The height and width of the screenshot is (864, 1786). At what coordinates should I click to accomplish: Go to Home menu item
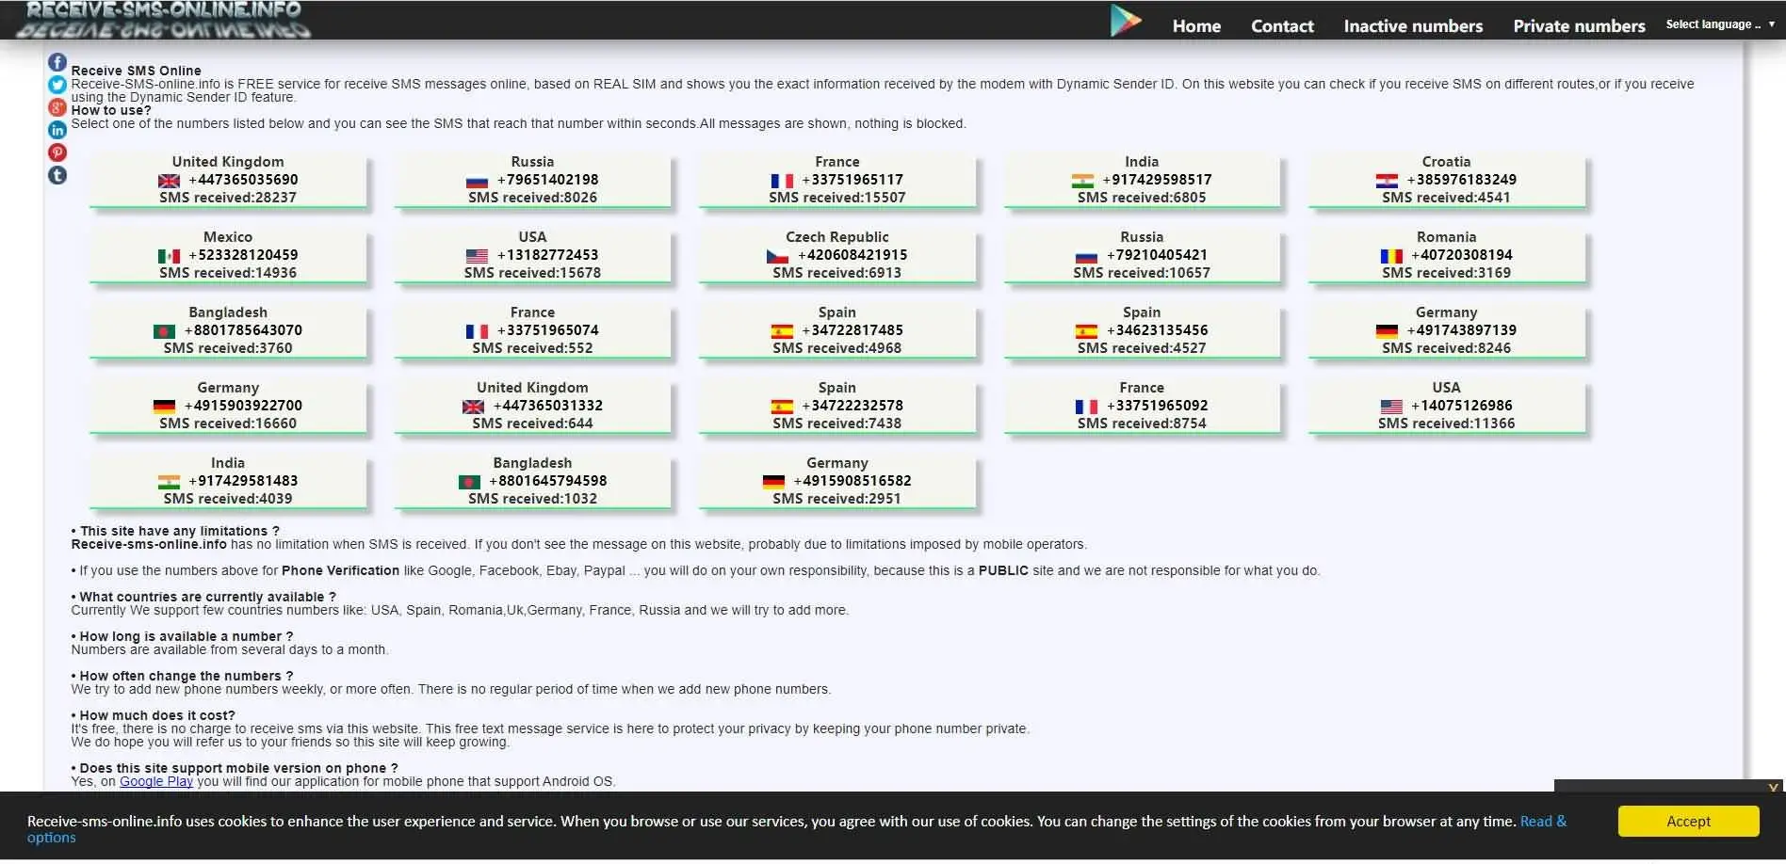(1196, 26)
